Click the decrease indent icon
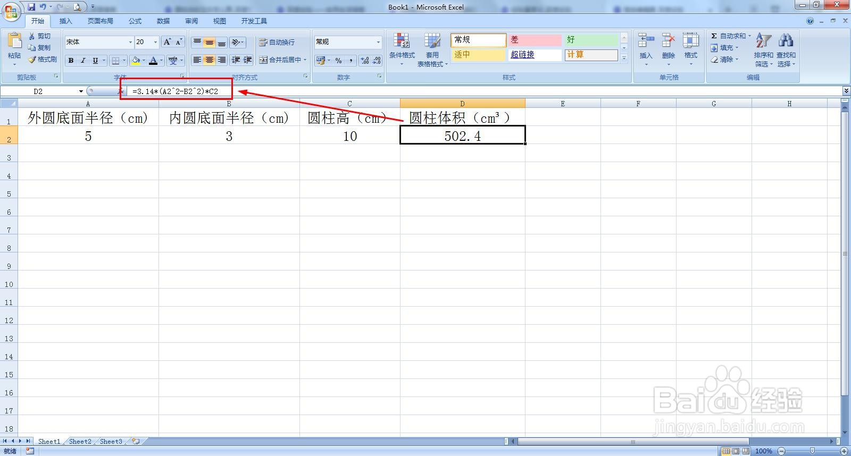 click(236, 60)
